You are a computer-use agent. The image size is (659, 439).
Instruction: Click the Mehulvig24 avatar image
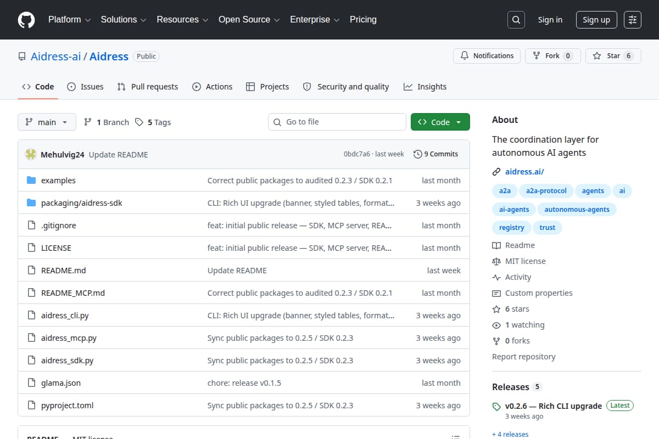tap(31, 154)
